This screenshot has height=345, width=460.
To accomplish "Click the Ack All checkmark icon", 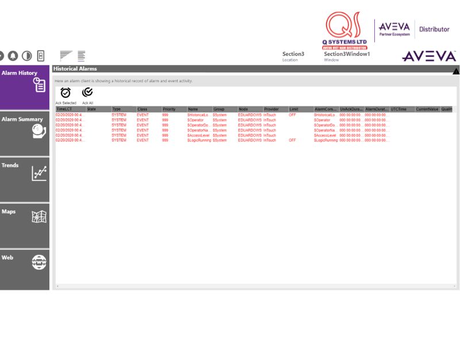I will 87,92.
